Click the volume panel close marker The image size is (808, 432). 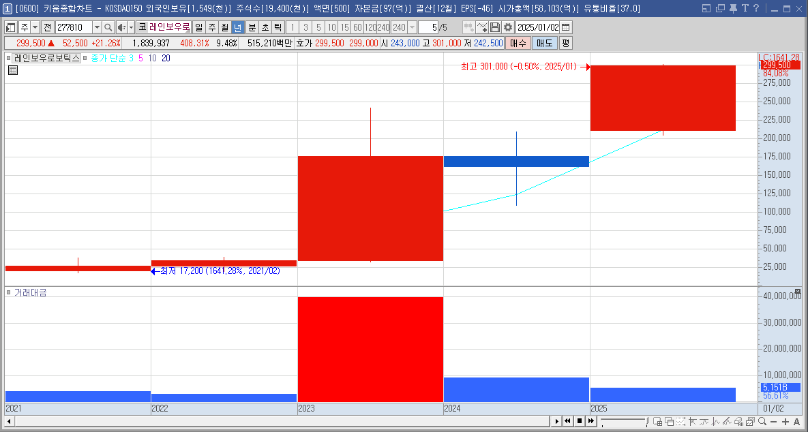(x=798, y=292)
